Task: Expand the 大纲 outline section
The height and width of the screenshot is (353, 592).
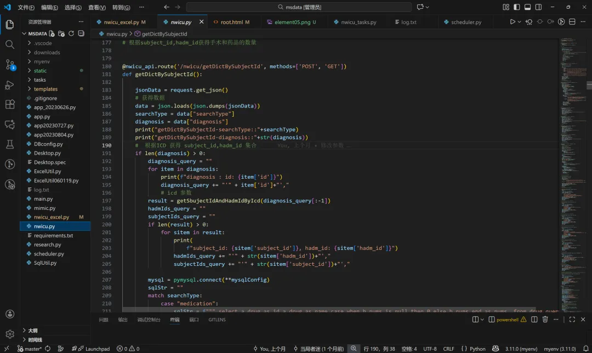Action: (x=33, y=331)
